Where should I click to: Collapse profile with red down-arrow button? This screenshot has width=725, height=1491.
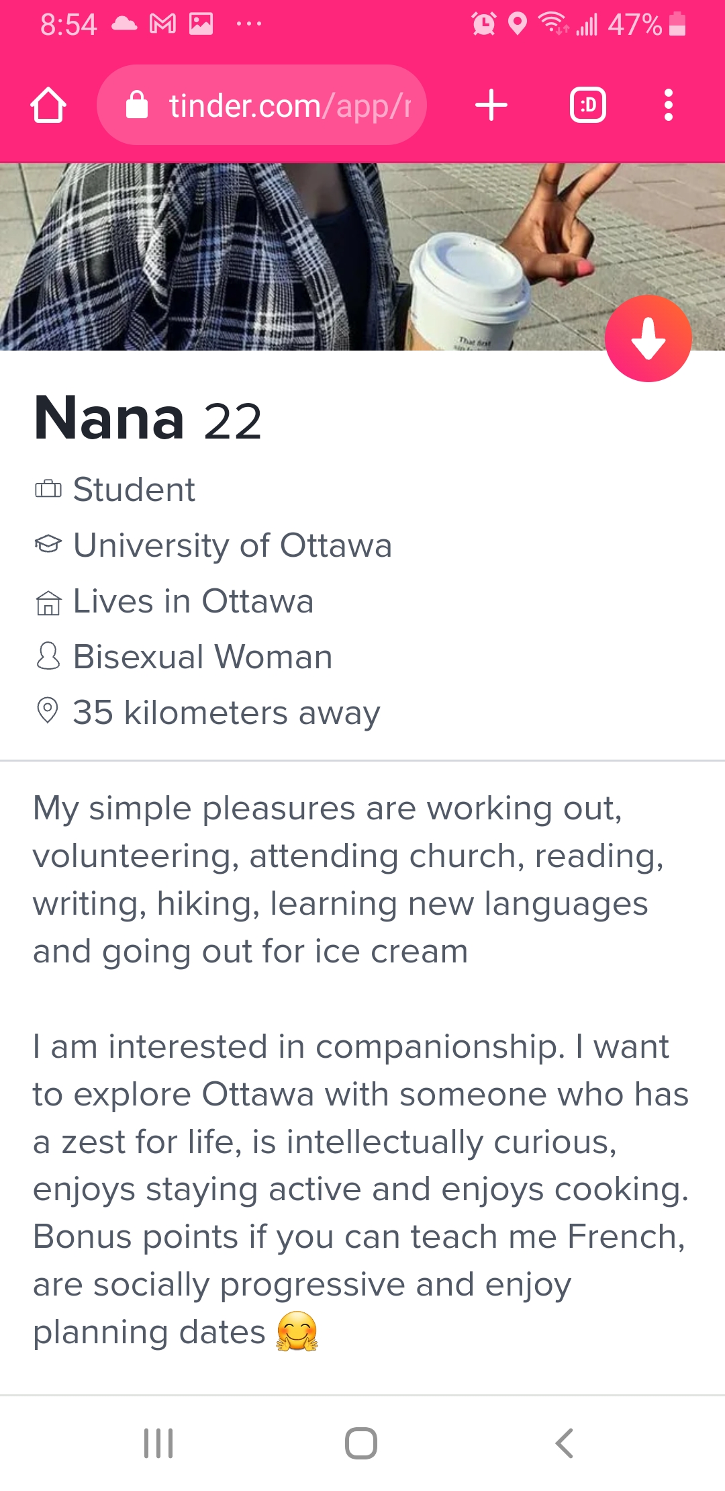pyautogui.click(x=648, y=338)
